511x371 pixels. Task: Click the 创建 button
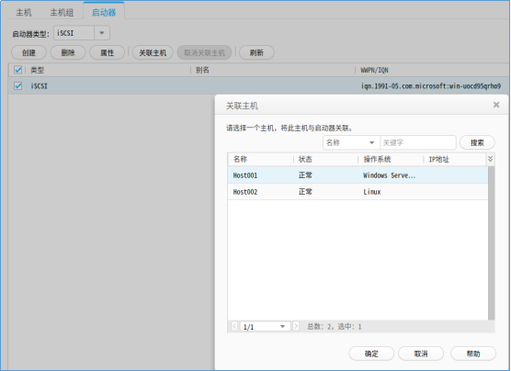(x=28, y=52)
